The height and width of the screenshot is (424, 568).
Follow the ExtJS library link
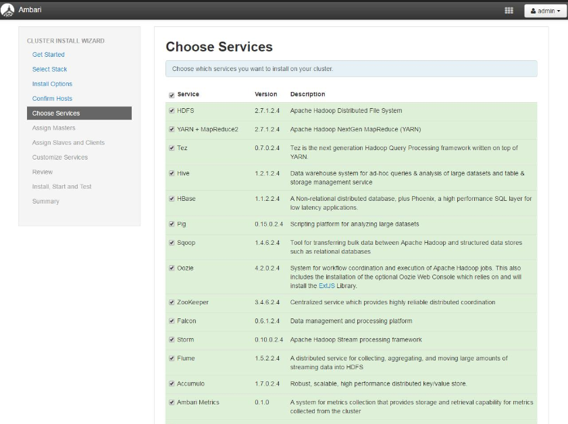pos(326,286)
